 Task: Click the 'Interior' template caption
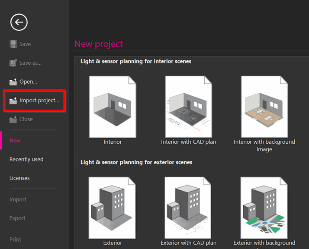click(x=113, y=142)
